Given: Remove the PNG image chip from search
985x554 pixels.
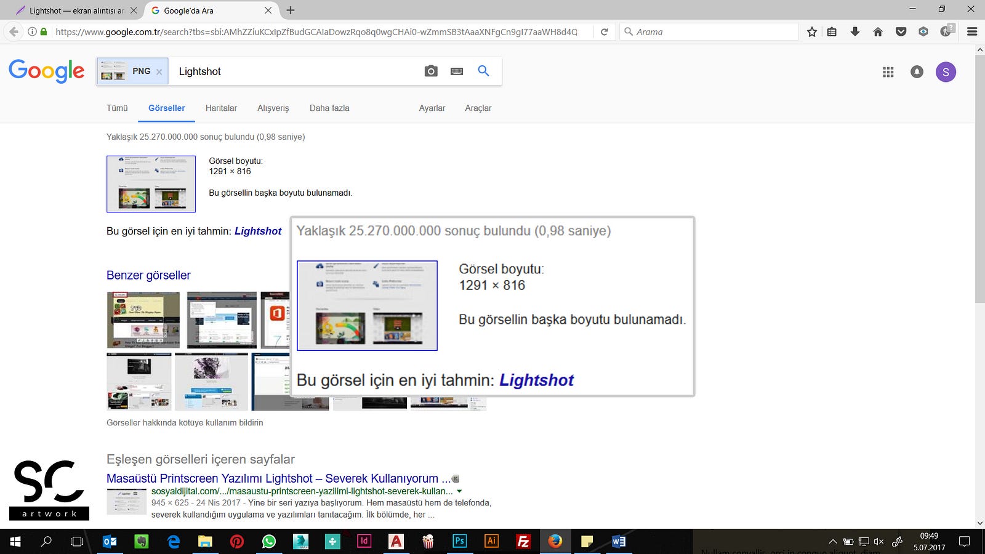Looking at the screenshot, I should click(x=159, y=72).
